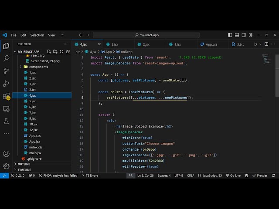Click the New File icon in Explorer
Image resolution: width=279 pixels, height=209 pixels.
[48, 51]
